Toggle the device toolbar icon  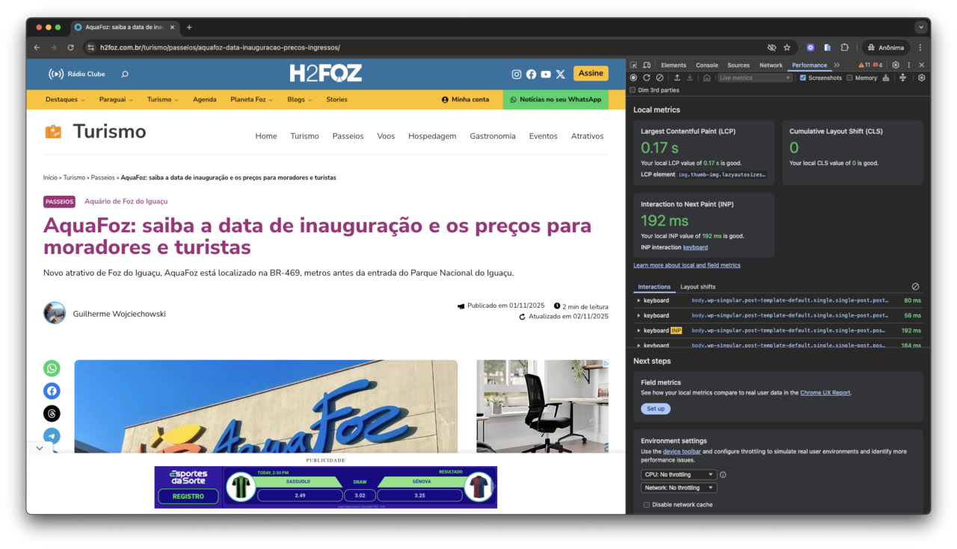647,65
